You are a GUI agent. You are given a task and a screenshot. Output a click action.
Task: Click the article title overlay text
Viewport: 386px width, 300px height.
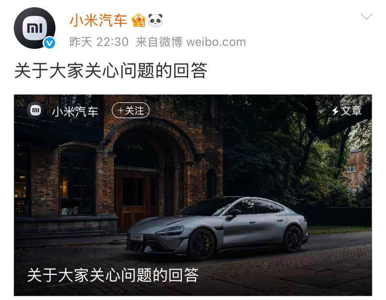pos(113,275)
